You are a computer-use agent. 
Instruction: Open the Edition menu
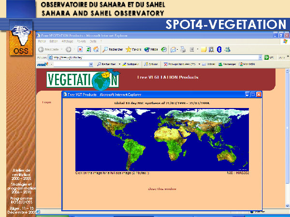click(x=54, y=41)
